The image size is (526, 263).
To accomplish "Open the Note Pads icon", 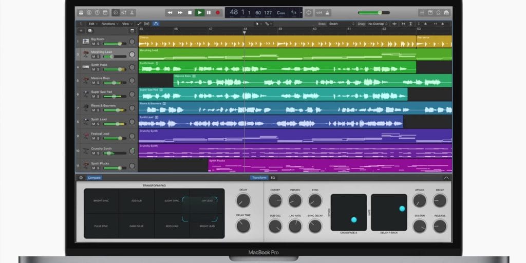I will coord(430,13).
